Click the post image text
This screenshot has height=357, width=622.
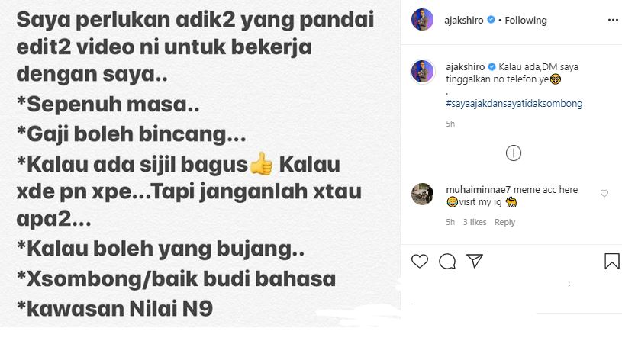pyautogui.click(x=195, y=163)
